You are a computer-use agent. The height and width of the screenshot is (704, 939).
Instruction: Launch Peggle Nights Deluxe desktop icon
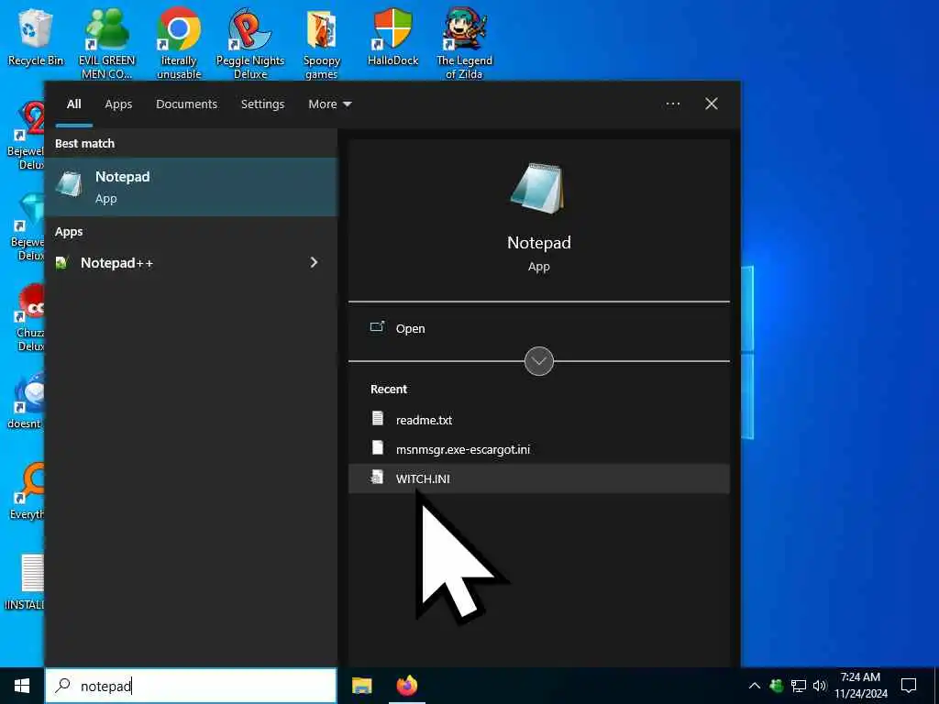tap(249, 43)
